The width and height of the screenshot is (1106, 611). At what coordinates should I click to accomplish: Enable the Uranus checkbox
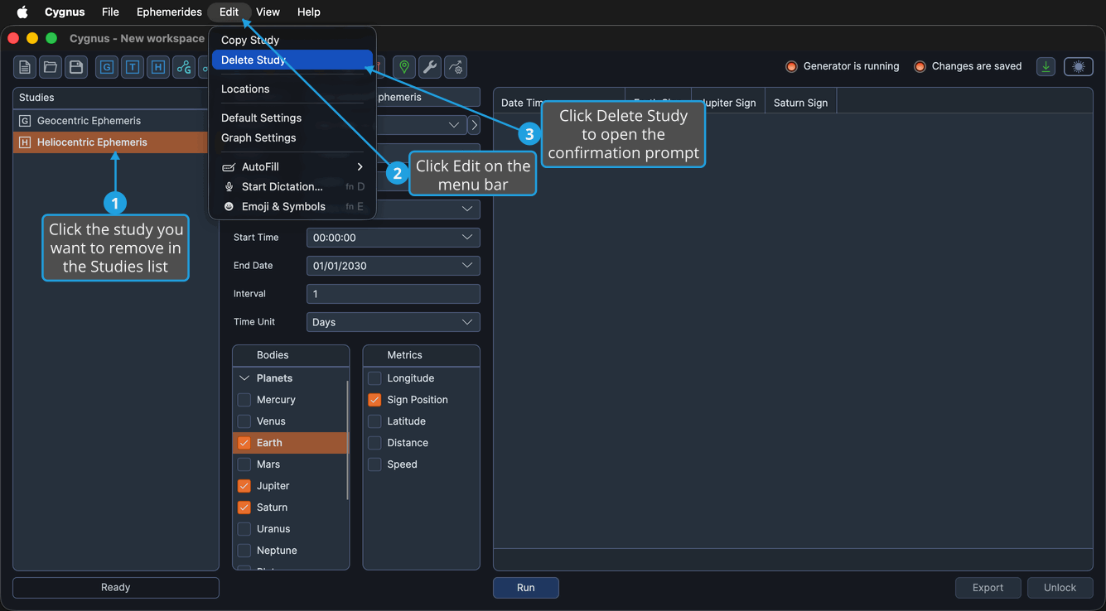click(244, 529)
